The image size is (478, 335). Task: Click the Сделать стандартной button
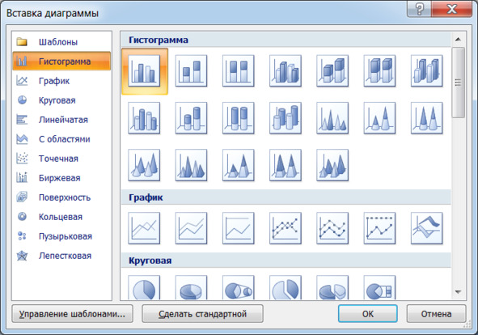coord(202,314)
